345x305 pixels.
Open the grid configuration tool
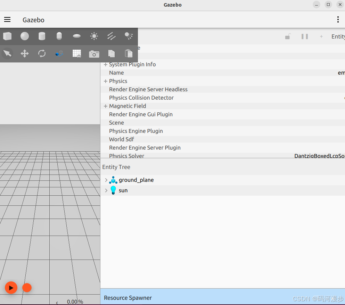tap(77, 53)
